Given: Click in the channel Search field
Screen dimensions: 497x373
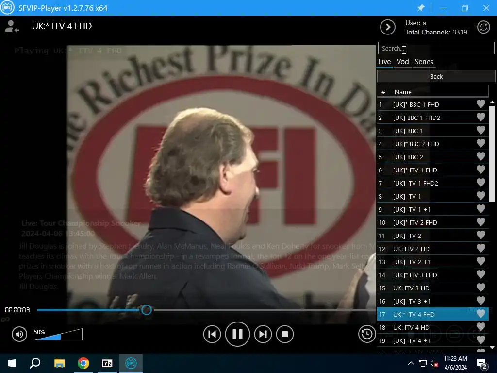Looking at the screenshot, I should coord(436,48).
